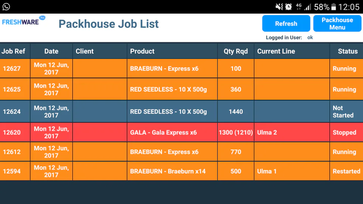Click the Ulma 1 current line cell
Image resolution: width=363 pixels, height=204 pixels.
click(x=292, y=171)
